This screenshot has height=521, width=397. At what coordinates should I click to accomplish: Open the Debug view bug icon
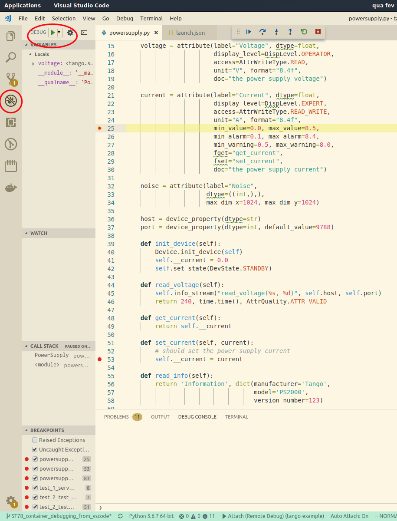pos(11,101)
